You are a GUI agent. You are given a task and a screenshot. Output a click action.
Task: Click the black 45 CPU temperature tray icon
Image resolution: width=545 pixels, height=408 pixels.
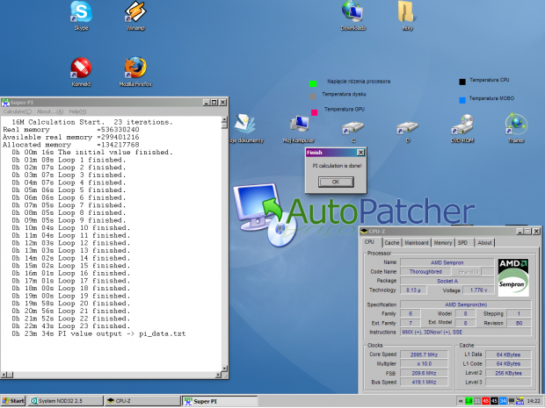494,401
